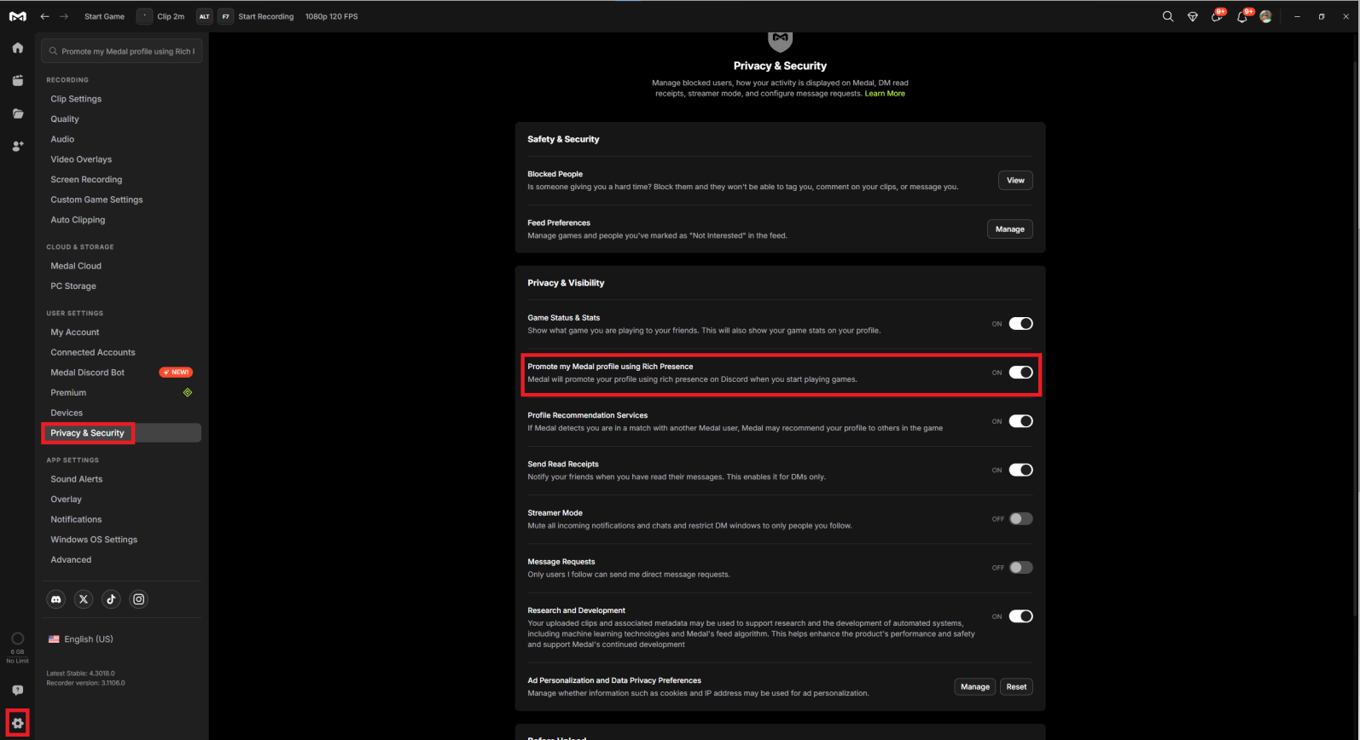This screenshot has height=740, width=1360.
Task: Open the Home icon in left rail
Action: click(18, 48)
